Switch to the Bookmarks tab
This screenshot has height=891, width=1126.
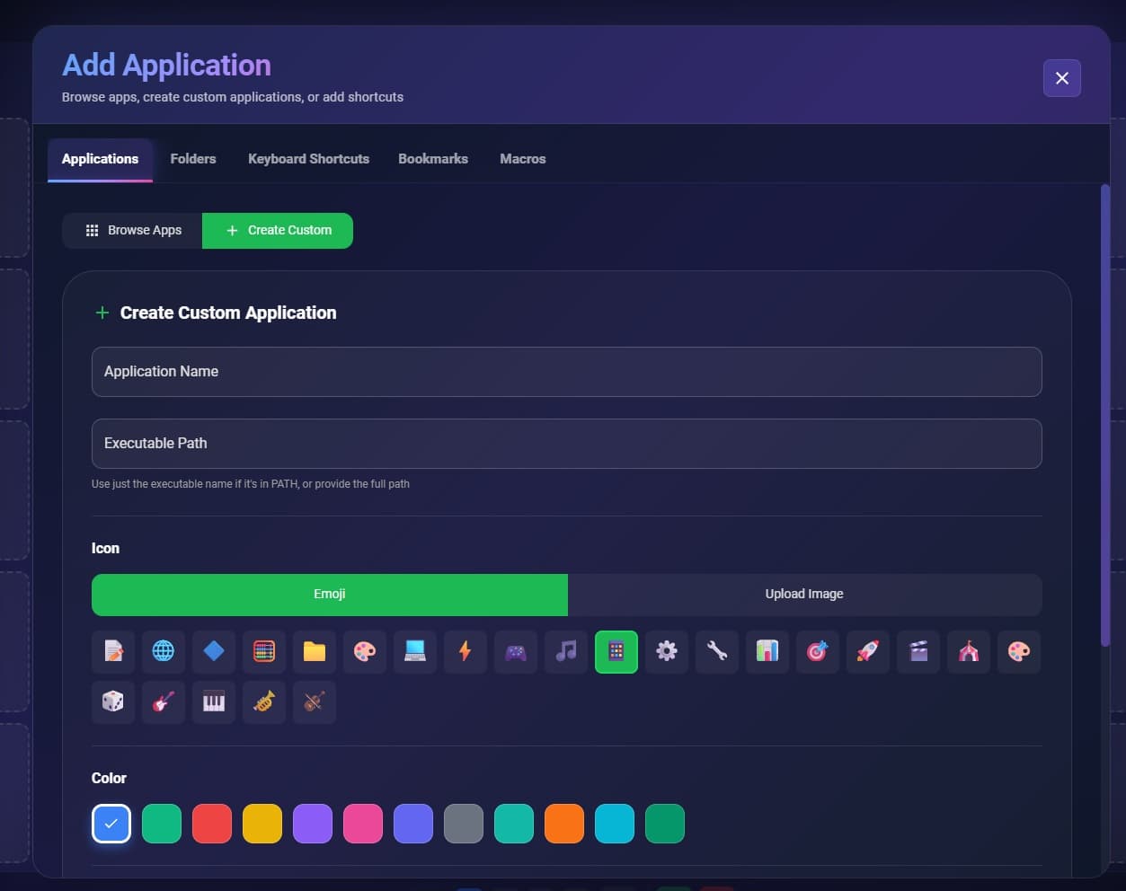click(x=433, y=158)
